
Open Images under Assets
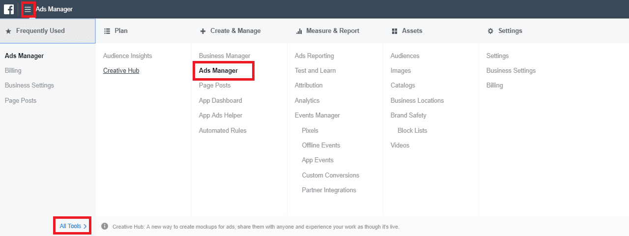coord(401,70)
